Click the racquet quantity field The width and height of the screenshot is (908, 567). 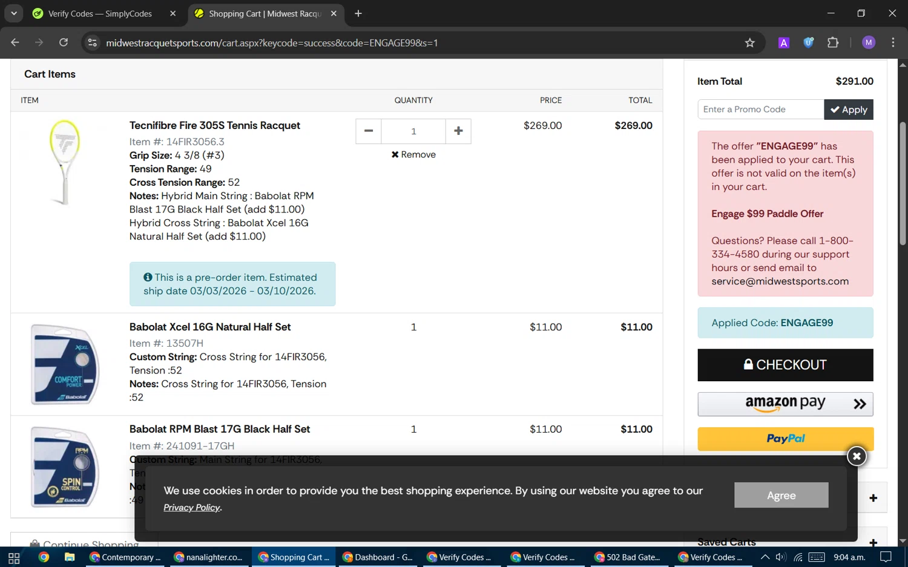click(413, 131)
